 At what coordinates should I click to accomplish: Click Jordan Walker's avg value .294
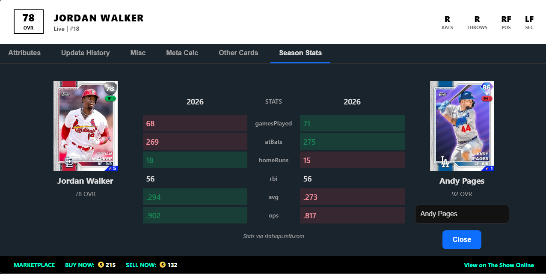click(x=195, y=197)
